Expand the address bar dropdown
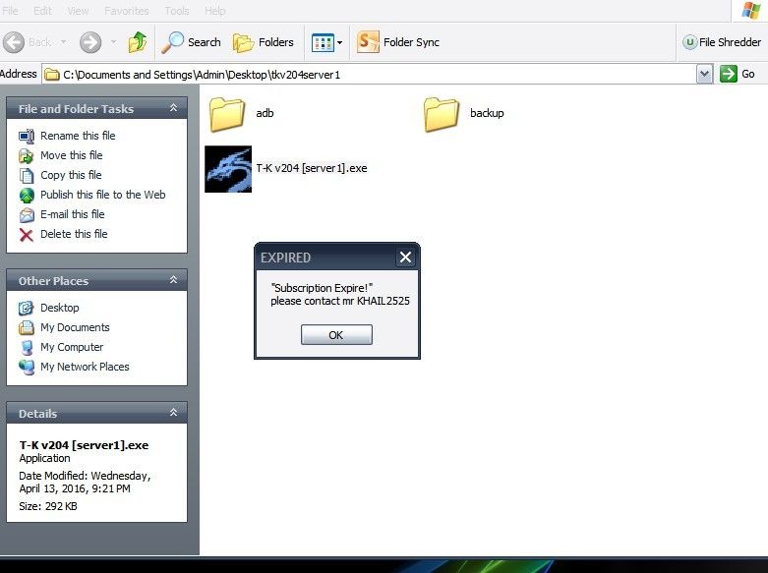This screenshot has width=768, height=573. [x=704, y=74]
